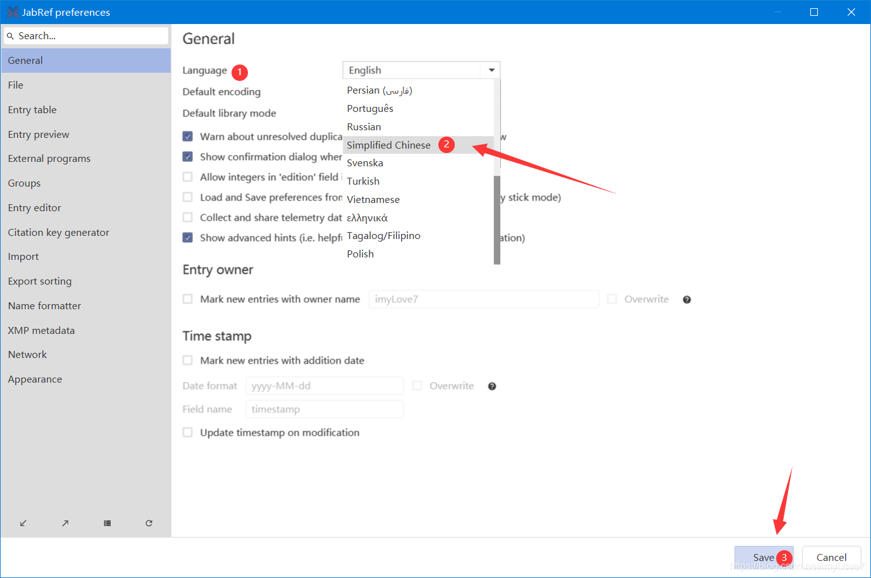
Task: Enable Allow integers in 'edition' field
Action: pos(188,177)
